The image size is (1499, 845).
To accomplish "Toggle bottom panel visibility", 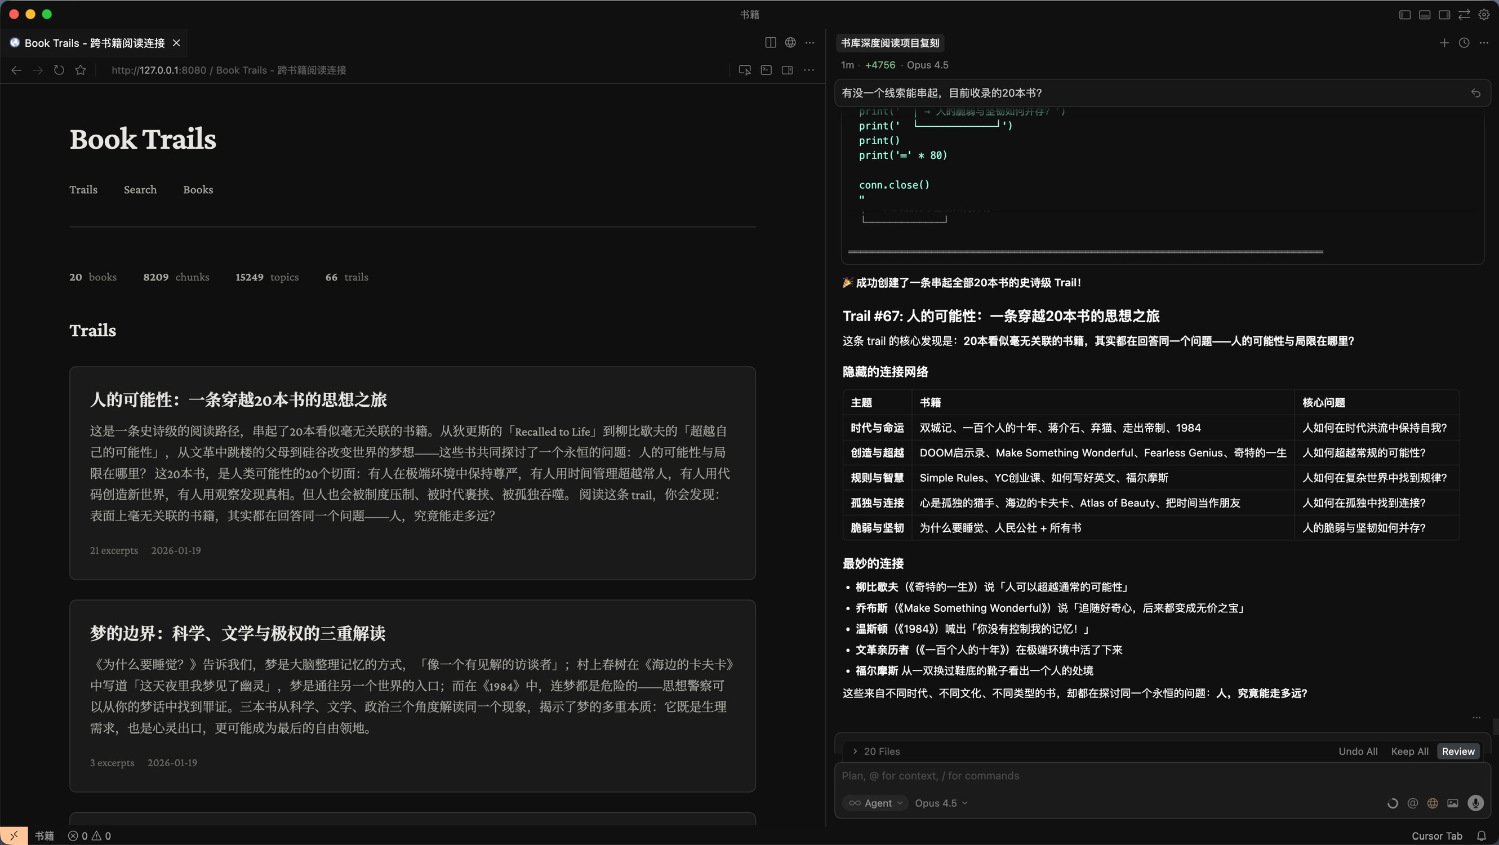I will [x=1424, y=15].
